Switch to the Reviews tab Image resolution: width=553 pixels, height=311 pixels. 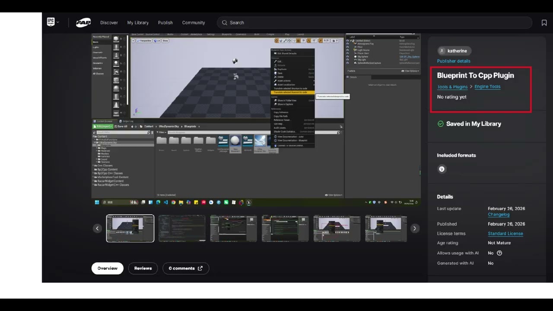[x=143, y=268]
